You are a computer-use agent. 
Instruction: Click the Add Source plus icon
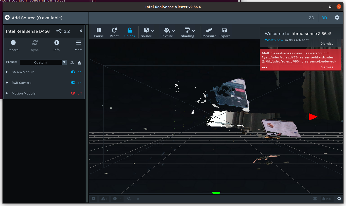(7, 18)
